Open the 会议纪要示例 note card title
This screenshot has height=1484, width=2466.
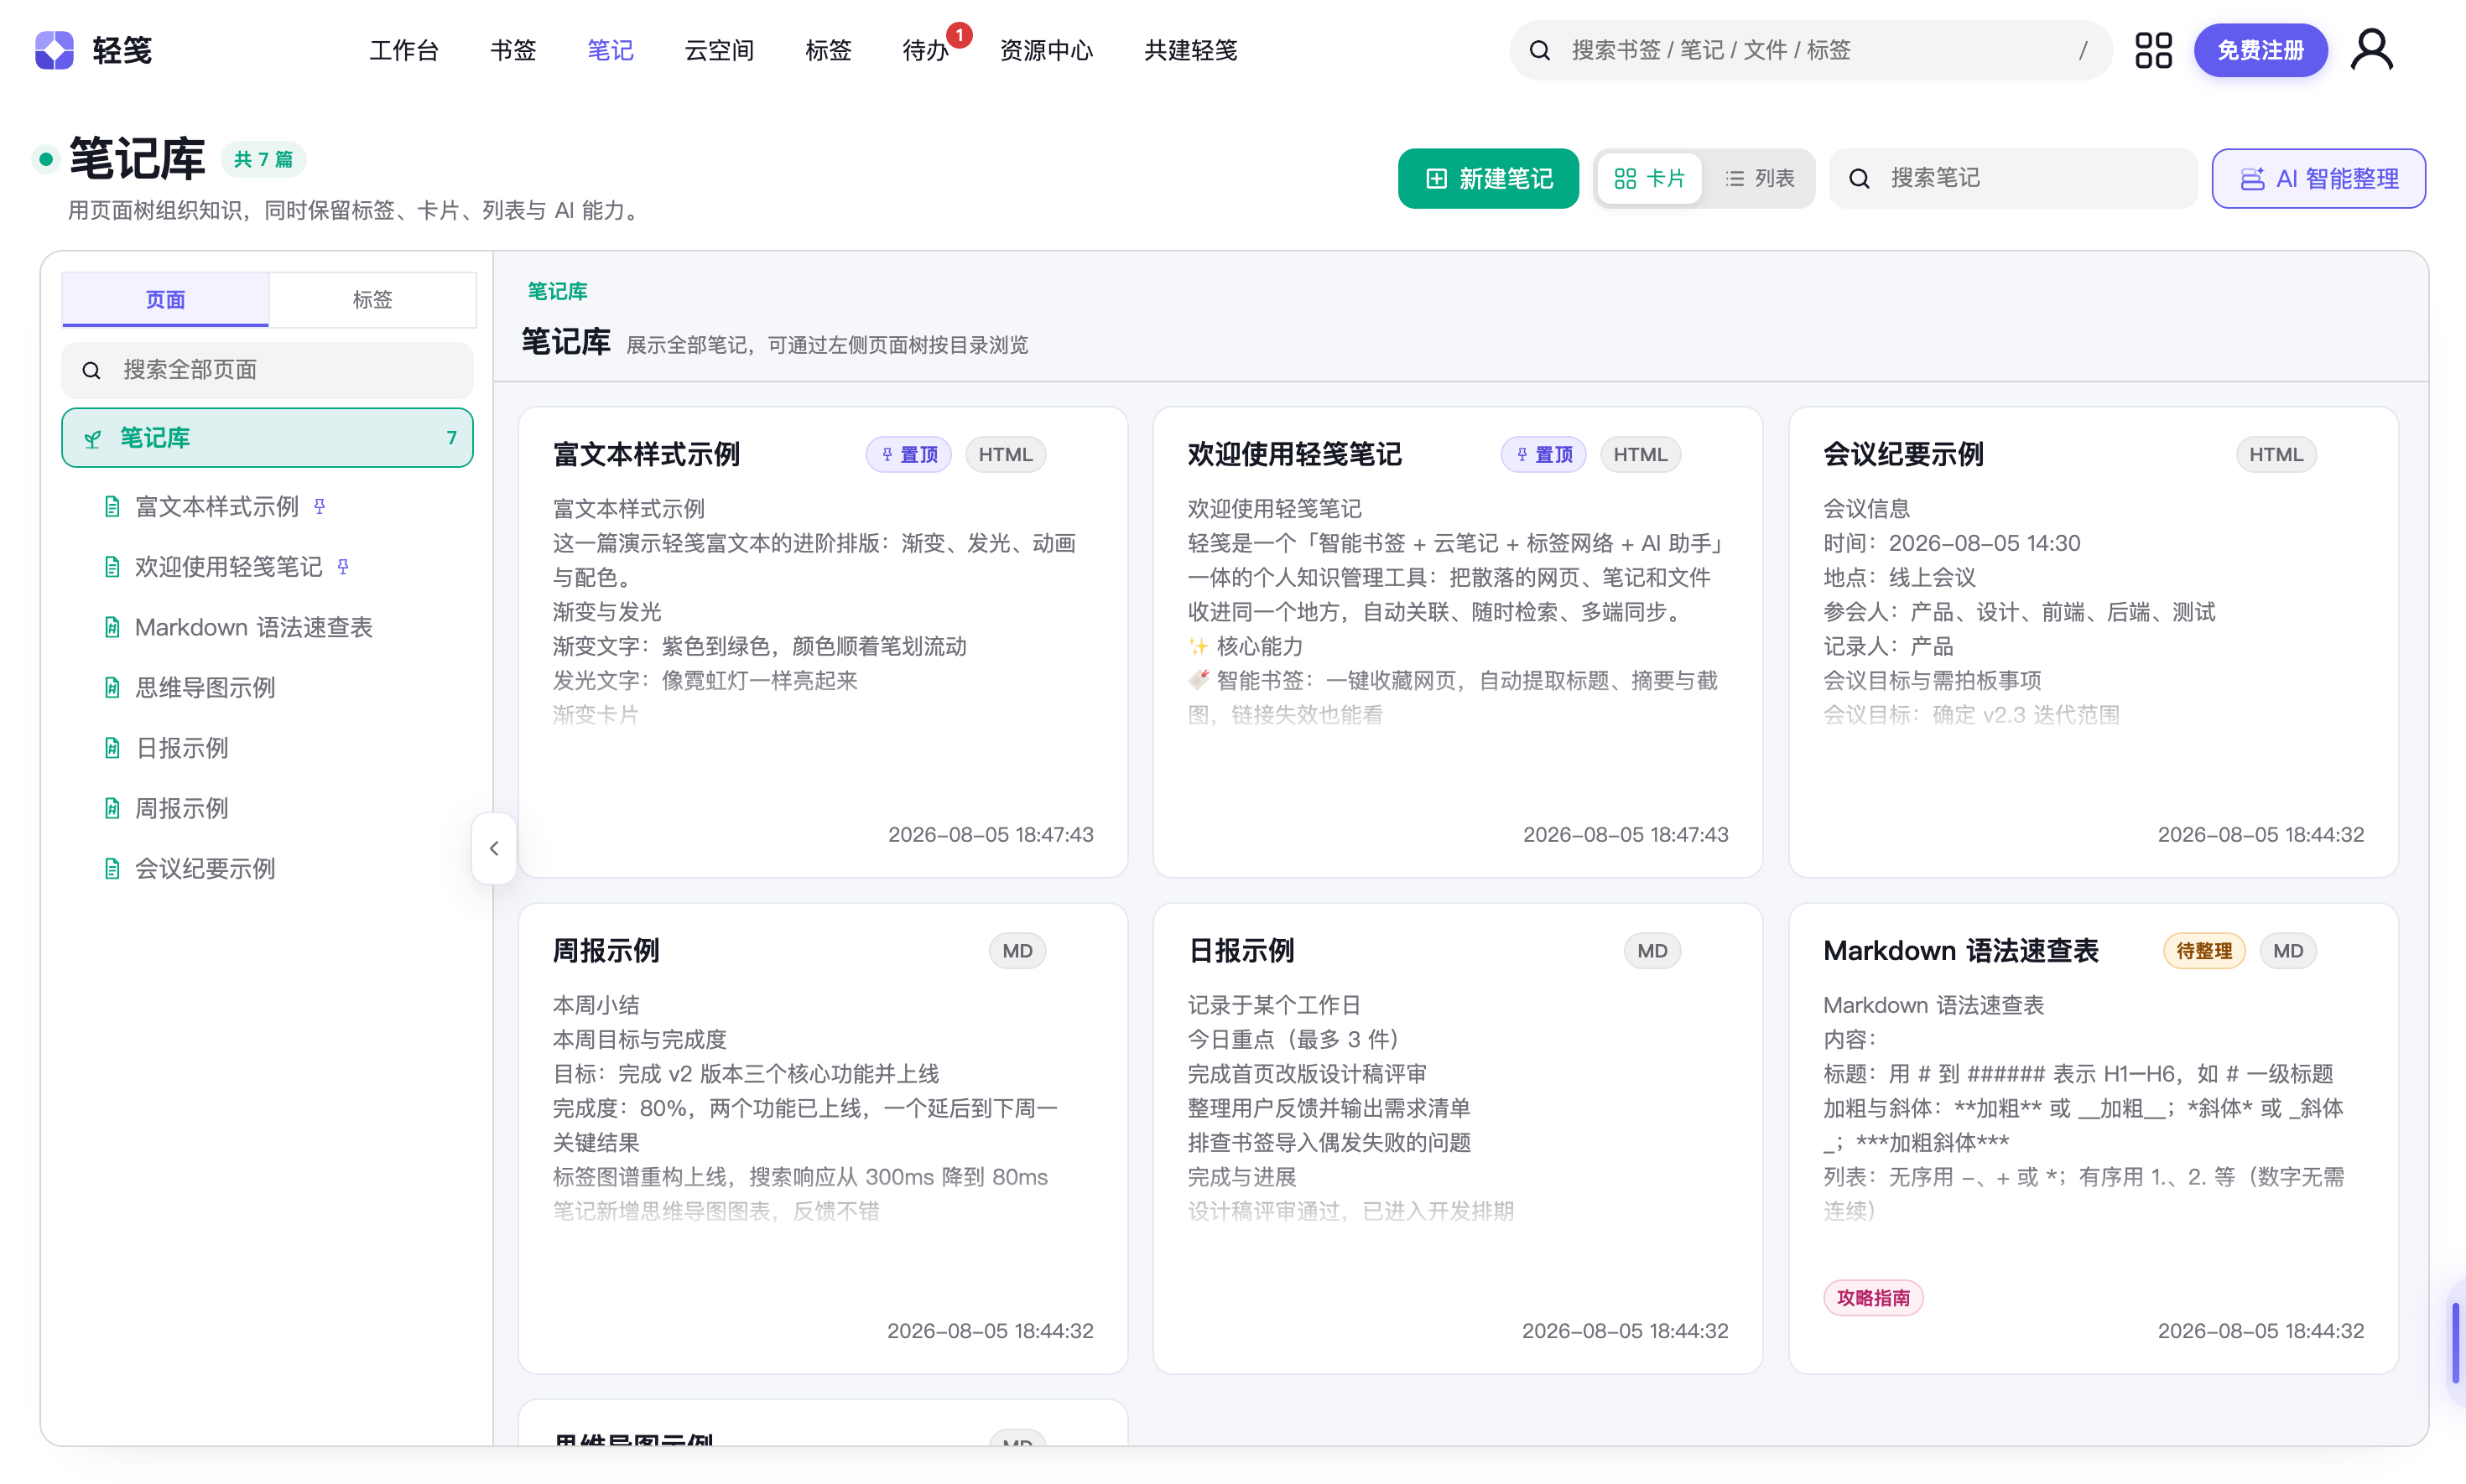tap(1903, 454)
